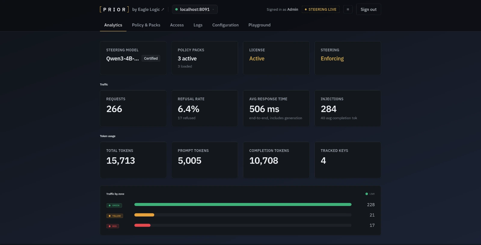The height and width of the screenshot is (245, 481).
Task: Click the GREEN zone badge
Action: [x=114, y=205]
